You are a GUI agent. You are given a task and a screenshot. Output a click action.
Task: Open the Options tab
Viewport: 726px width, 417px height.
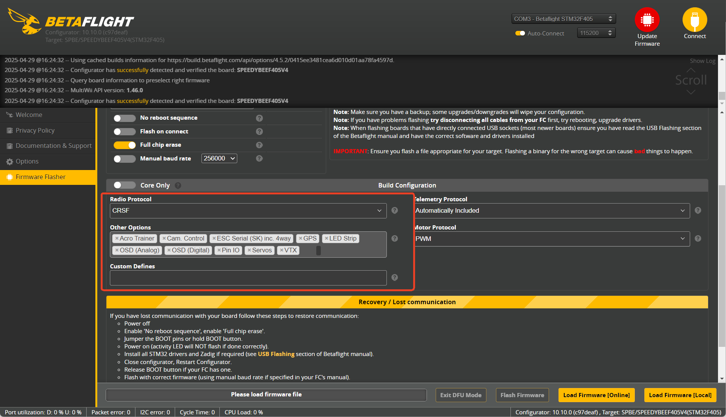point(48,161)
